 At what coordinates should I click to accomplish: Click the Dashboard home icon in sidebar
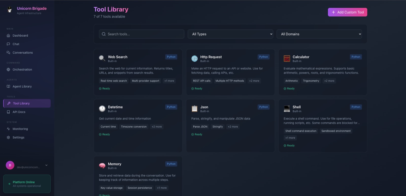coord(8,36)
